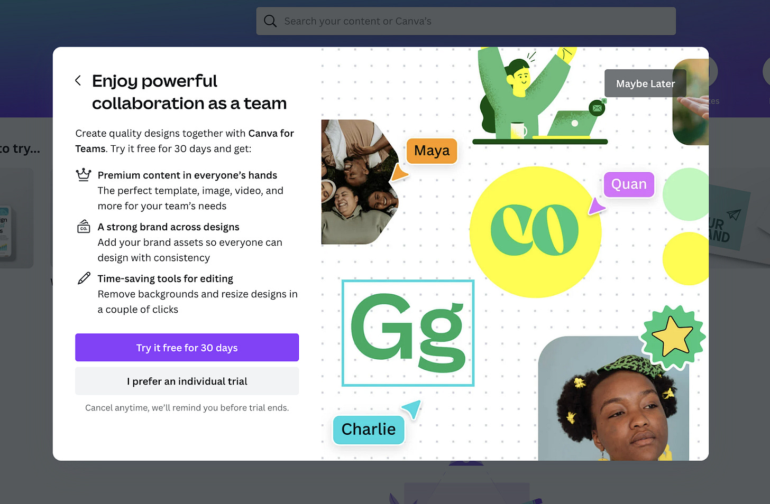Click 'Premium content in everyone's hands' heading
770x504 pixels.
point(187,175)
